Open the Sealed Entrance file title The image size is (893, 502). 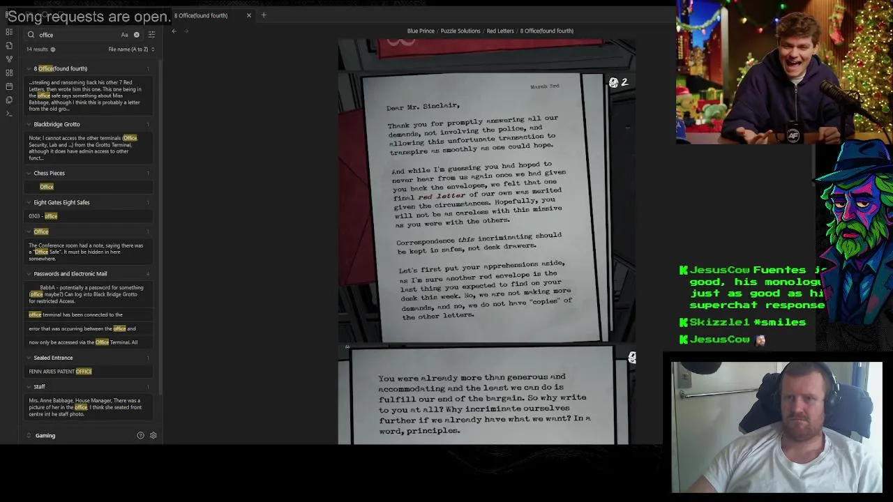(x=53, y=358)
